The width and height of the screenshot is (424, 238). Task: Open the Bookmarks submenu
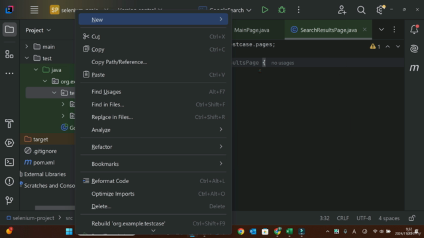tap(153, 164)
